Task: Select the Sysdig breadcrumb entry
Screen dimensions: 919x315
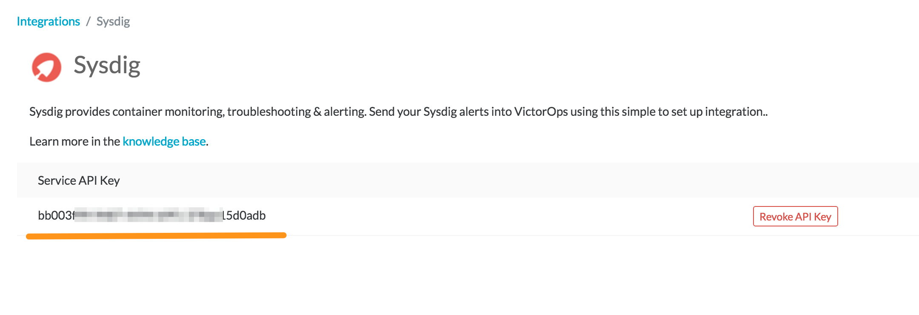Action: coord(113,20)
